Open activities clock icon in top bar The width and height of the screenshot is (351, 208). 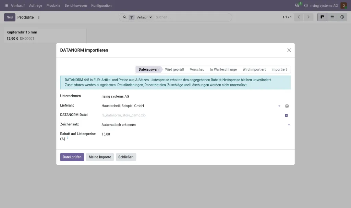(x=306, y=5)
